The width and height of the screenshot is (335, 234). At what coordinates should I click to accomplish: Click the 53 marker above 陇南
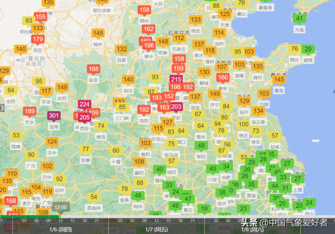(16, 136)
